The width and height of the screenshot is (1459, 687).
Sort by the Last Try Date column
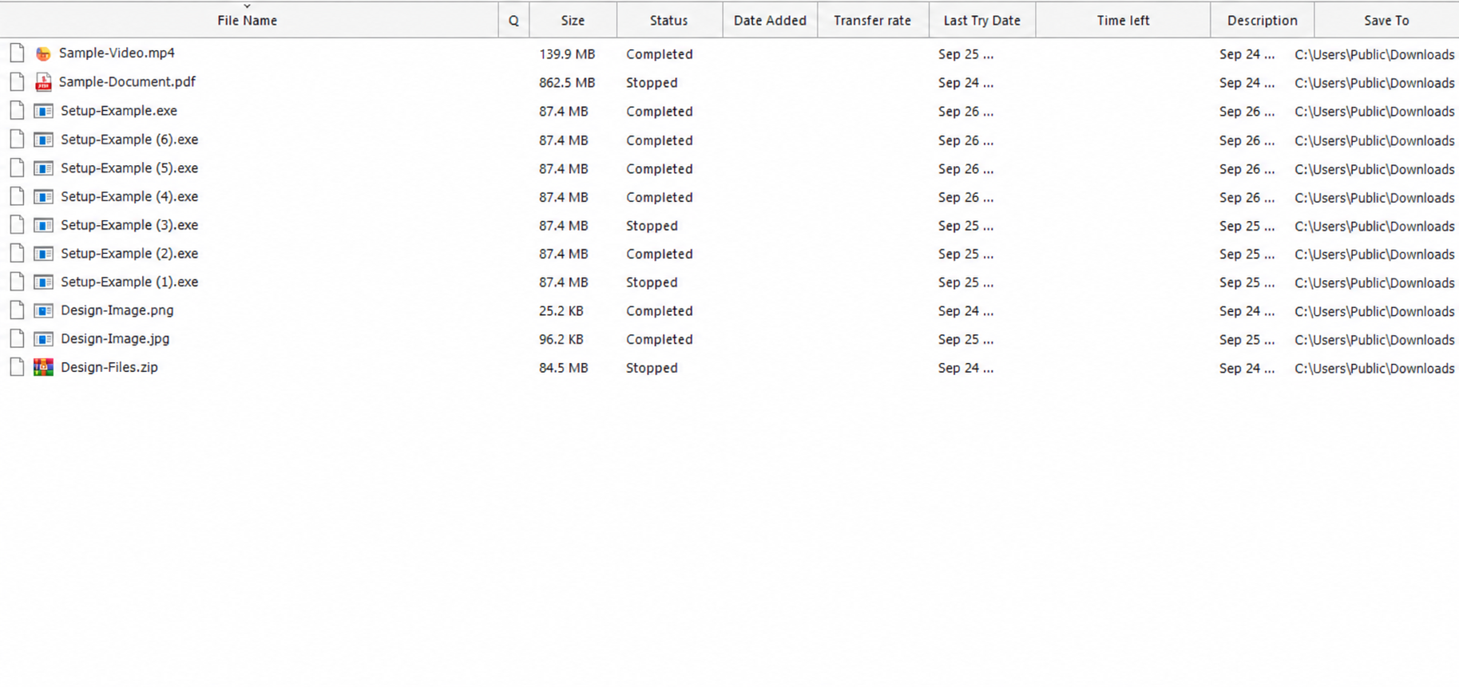982,20
